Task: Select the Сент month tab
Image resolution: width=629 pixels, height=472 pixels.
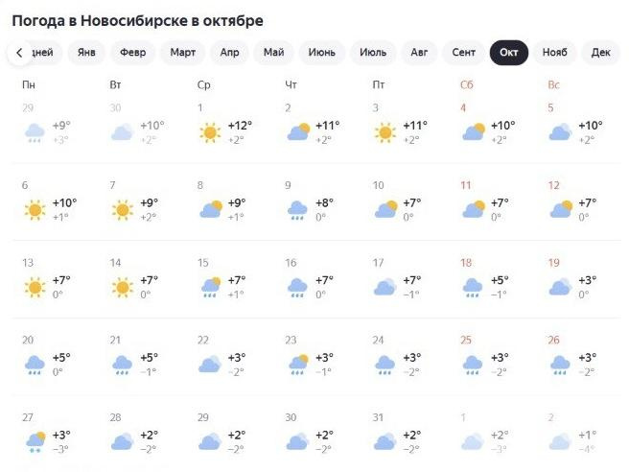Action: tap(464, 52)
